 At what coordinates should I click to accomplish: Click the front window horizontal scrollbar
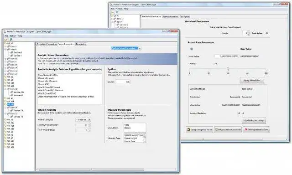click(91, 170)
